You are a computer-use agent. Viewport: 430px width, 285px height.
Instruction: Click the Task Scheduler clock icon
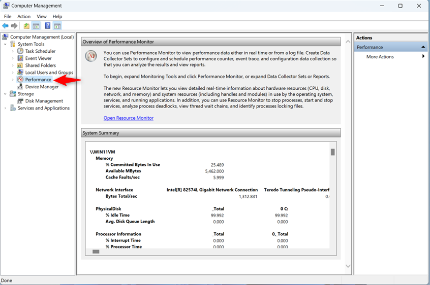(20, 51)
